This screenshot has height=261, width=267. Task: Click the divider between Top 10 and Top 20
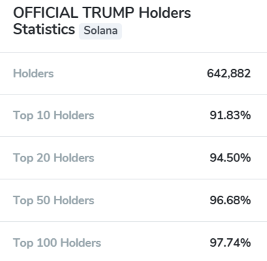(133, 137)
